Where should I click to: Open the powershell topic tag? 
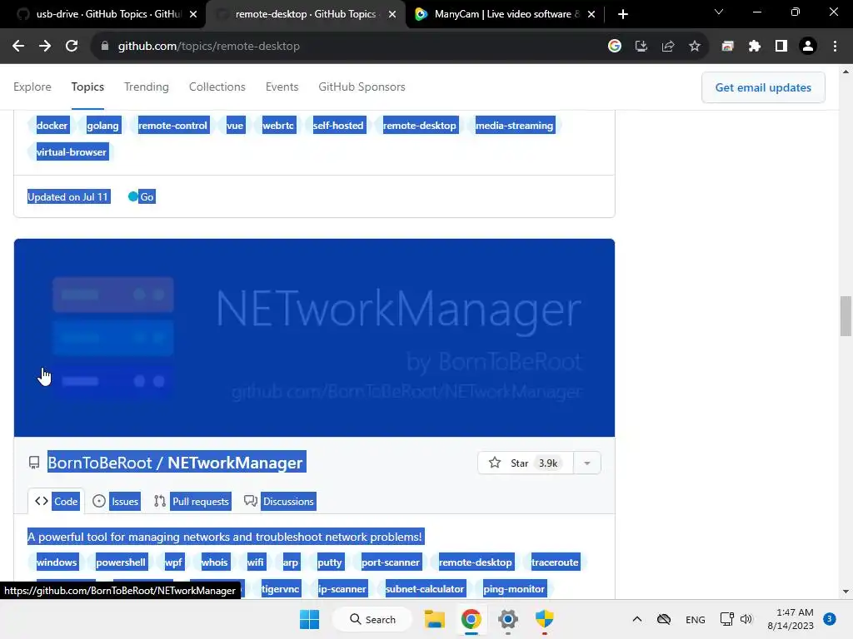121,562
